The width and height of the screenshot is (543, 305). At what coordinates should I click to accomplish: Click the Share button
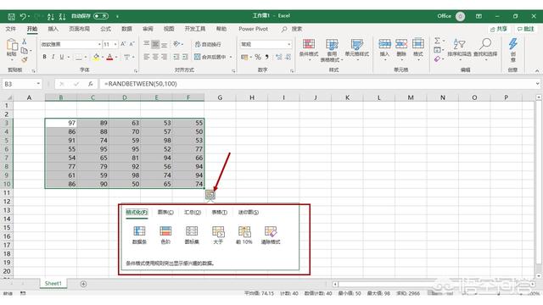[499, 29]
